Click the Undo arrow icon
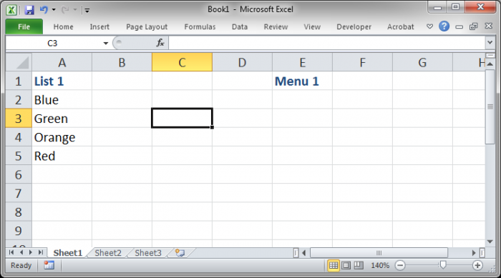The width and height of the screenshot is (501, 278). (x=44, y=10)
